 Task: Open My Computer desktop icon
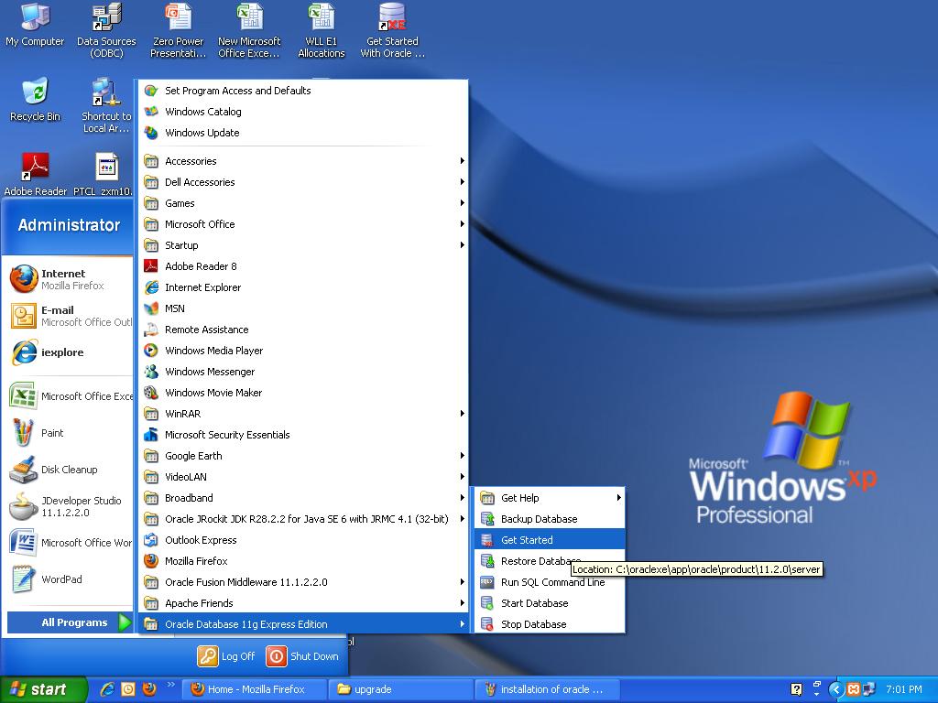[35, 25]
